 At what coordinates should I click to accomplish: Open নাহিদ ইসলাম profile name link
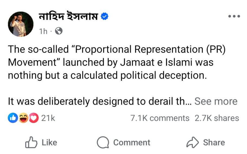tap(69, 17)
